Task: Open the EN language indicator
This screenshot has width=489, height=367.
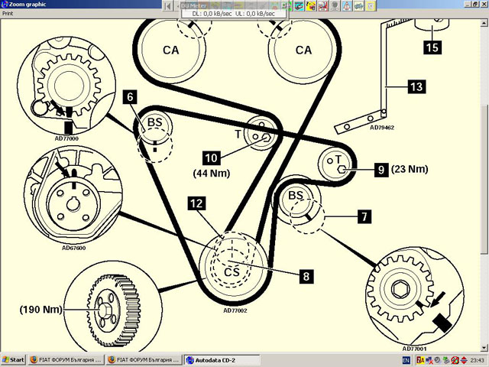Action: (x=406, y=359)
